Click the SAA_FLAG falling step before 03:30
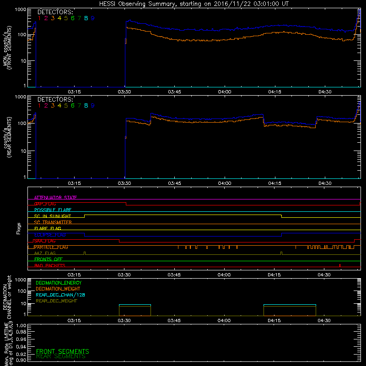The height and width of the screenshot is (366, 366). click(119, 241)
